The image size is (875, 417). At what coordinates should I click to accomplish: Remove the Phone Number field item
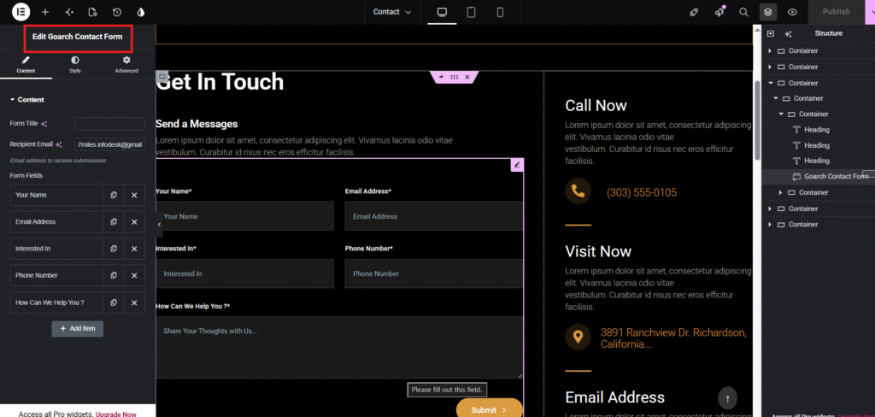134,275
